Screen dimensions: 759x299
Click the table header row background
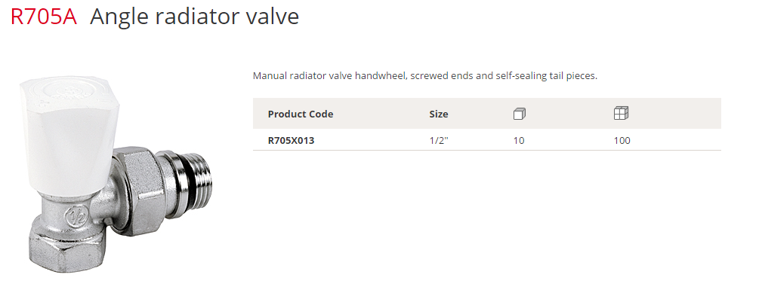pyautogui.click(x=487, y=114)
